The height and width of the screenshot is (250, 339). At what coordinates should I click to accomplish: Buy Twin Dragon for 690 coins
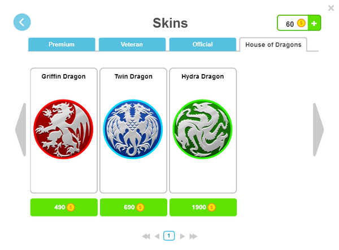pos(133,207)
